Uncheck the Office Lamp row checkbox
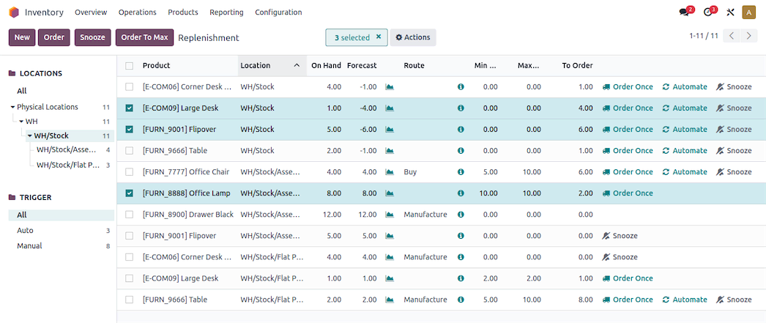The height and width of the screenshot is (323, 766). point(130,193)
